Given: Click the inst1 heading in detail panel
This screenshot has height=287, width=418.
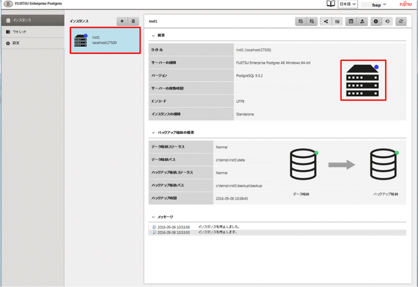Looking at the screenshot, I should click(153, 21).
